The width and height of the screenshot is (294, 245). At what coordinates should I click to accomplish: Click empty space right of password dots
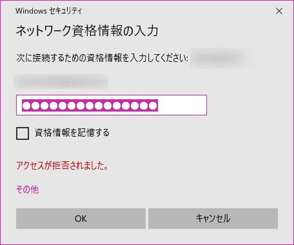tap(182, 105)
